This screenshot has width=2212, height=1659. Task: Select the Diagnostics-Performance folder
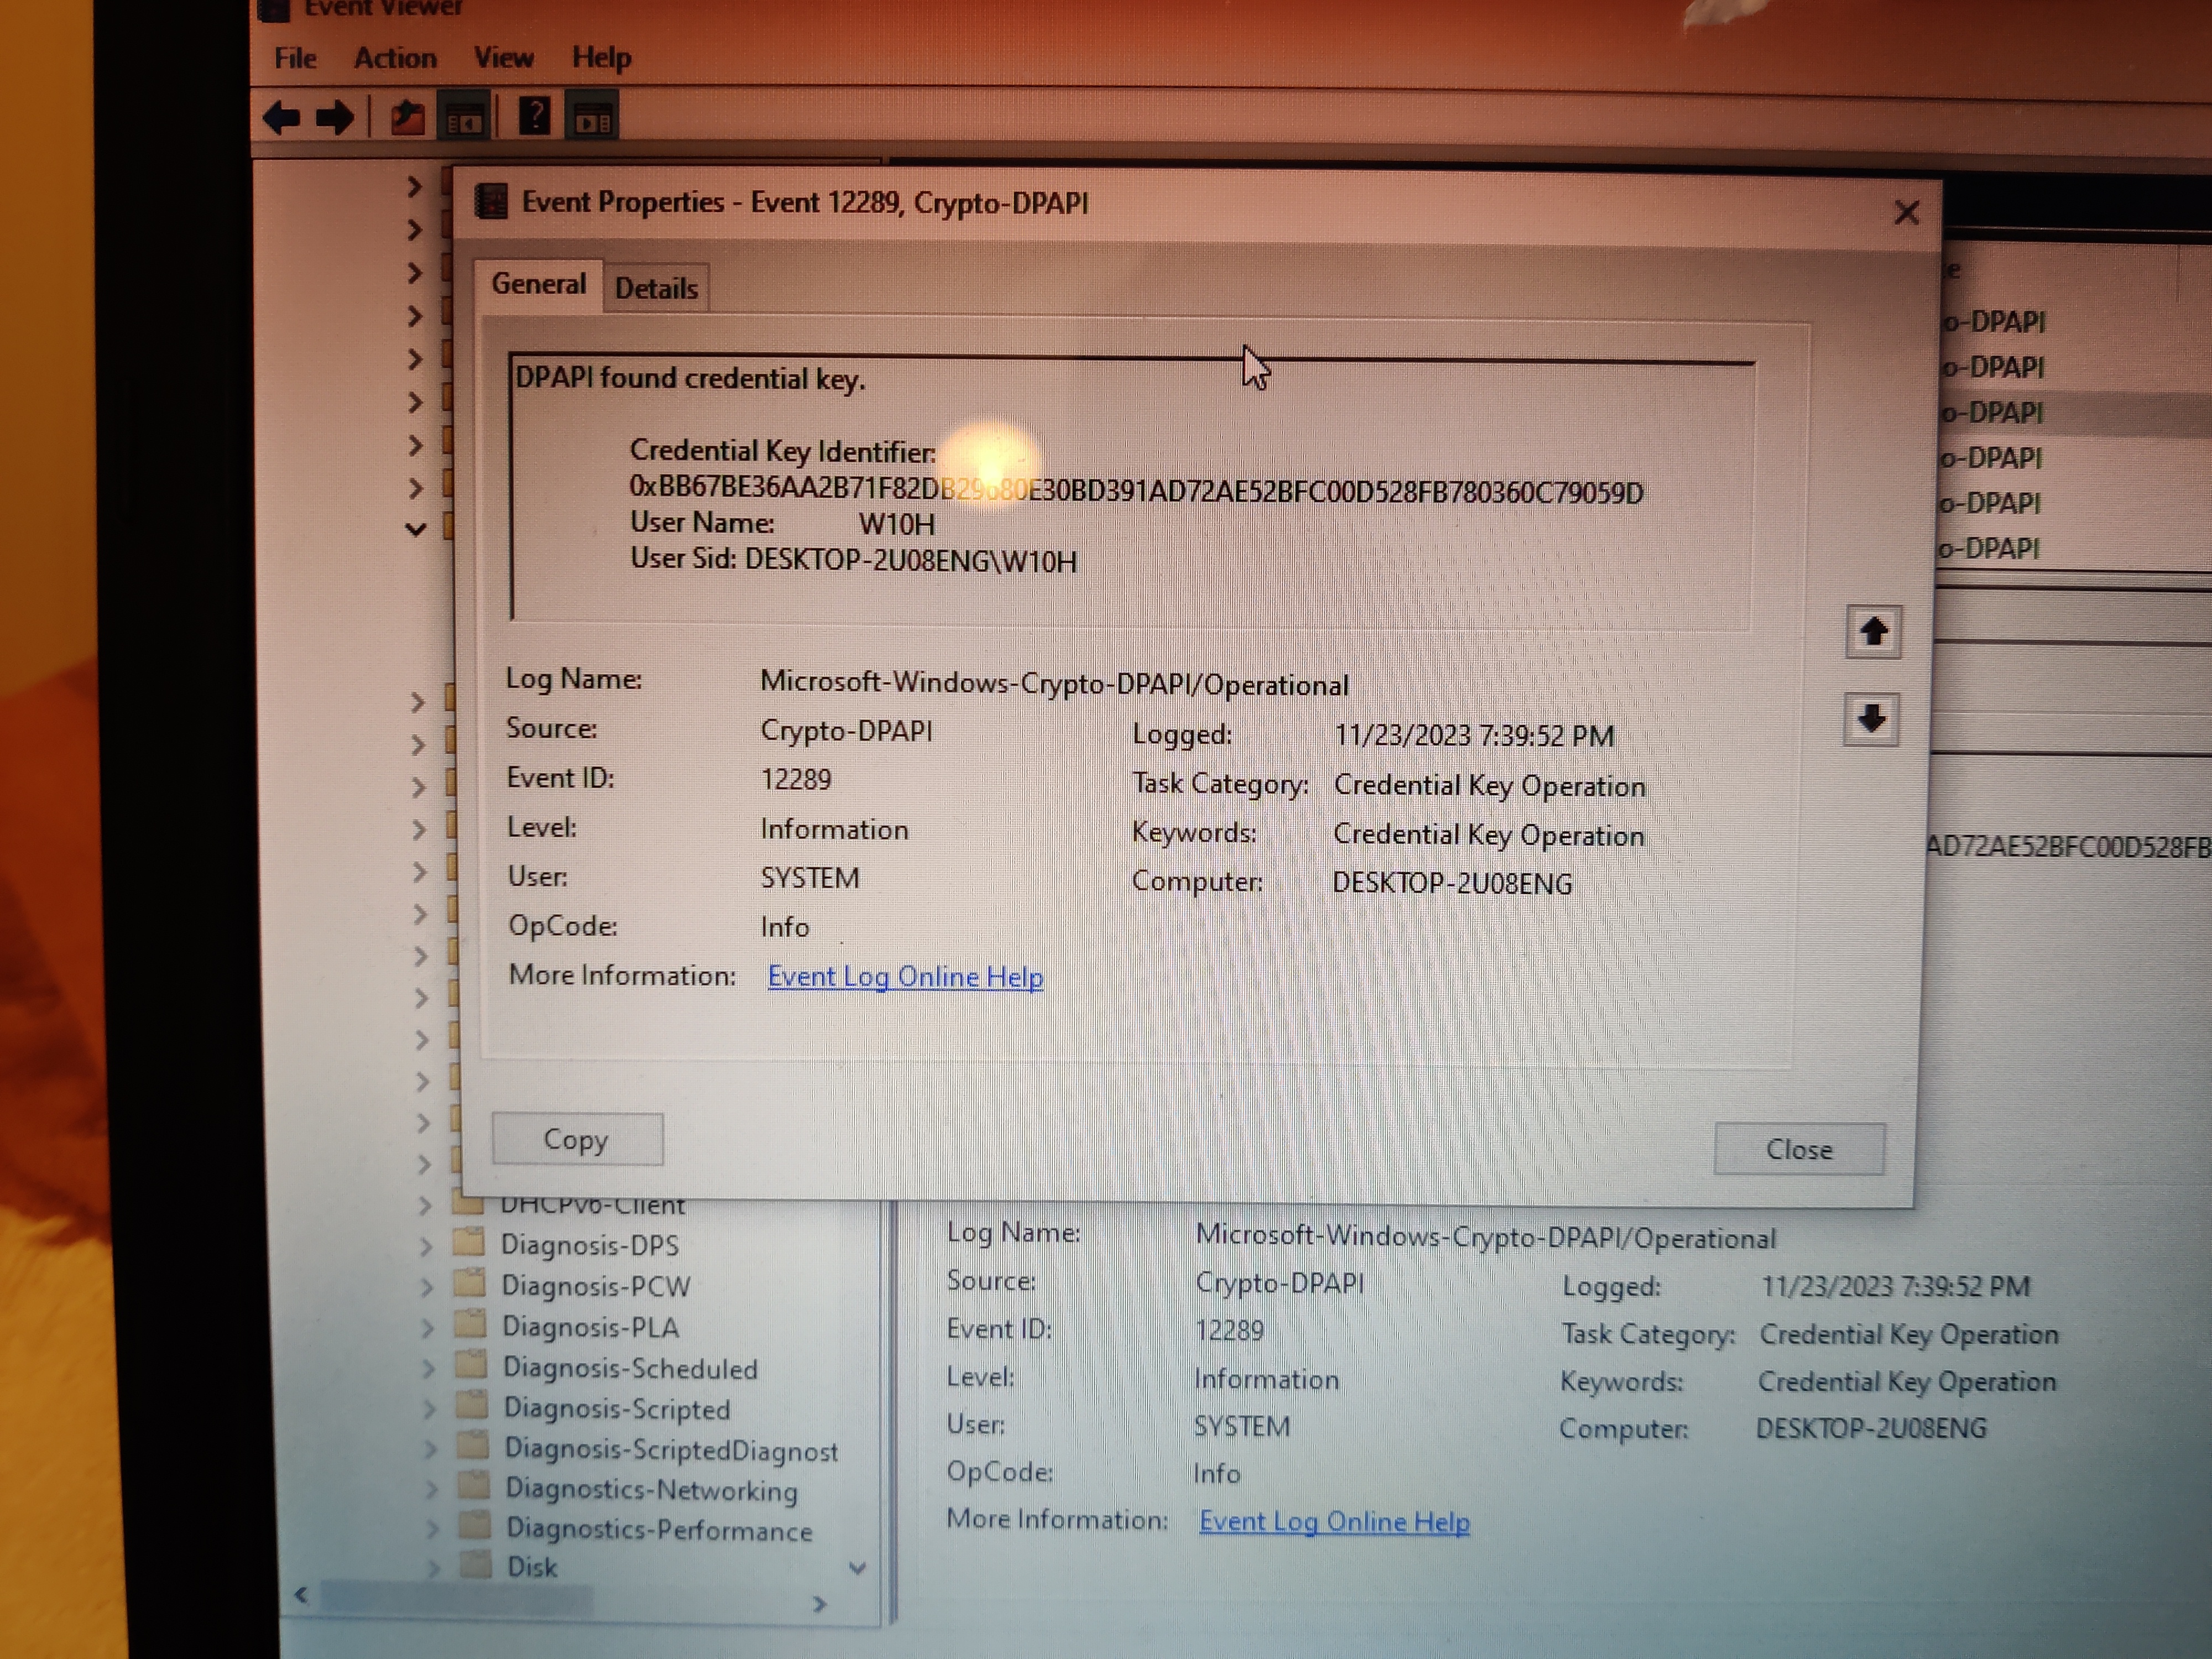[x=659, y=1530]
